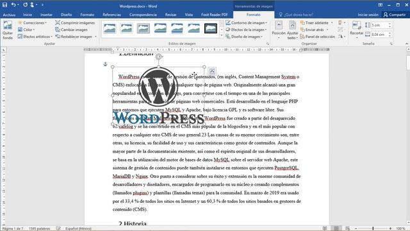Image resolution: width=410 pixels, height=231 pixels.
Task: Open Correcciones options
Action: click(x=32, y=23)
